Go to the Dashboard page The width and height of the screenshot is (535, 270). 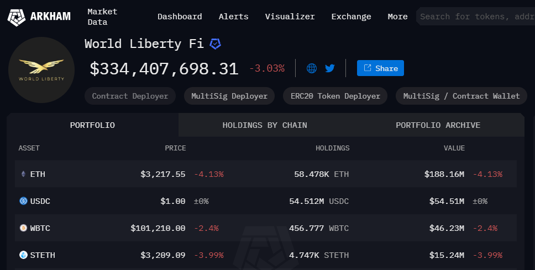180,17
